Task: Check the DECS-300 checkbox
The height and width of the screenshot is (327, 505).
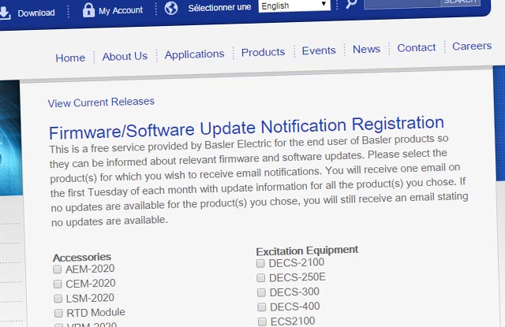Action: [x=261, y=292]
